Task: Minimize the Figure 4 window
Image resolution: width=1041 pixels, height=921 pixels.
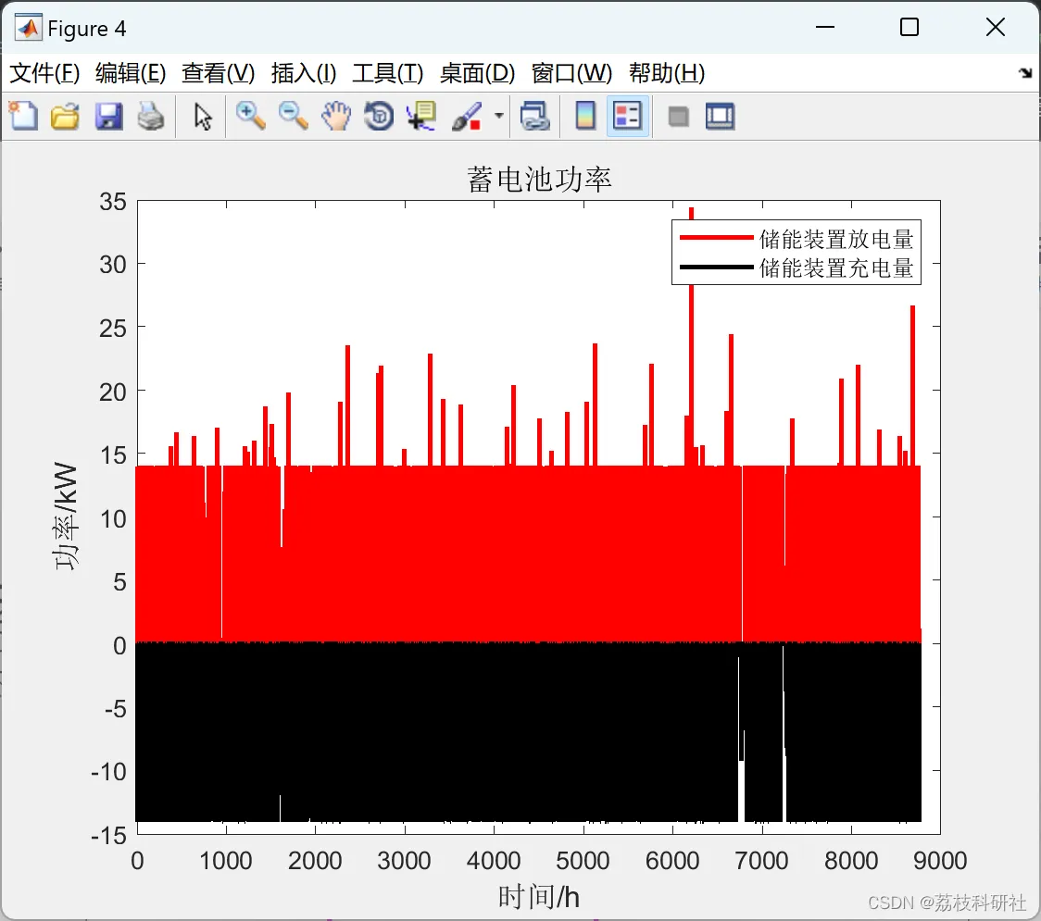Action: [x=825, y=27]
